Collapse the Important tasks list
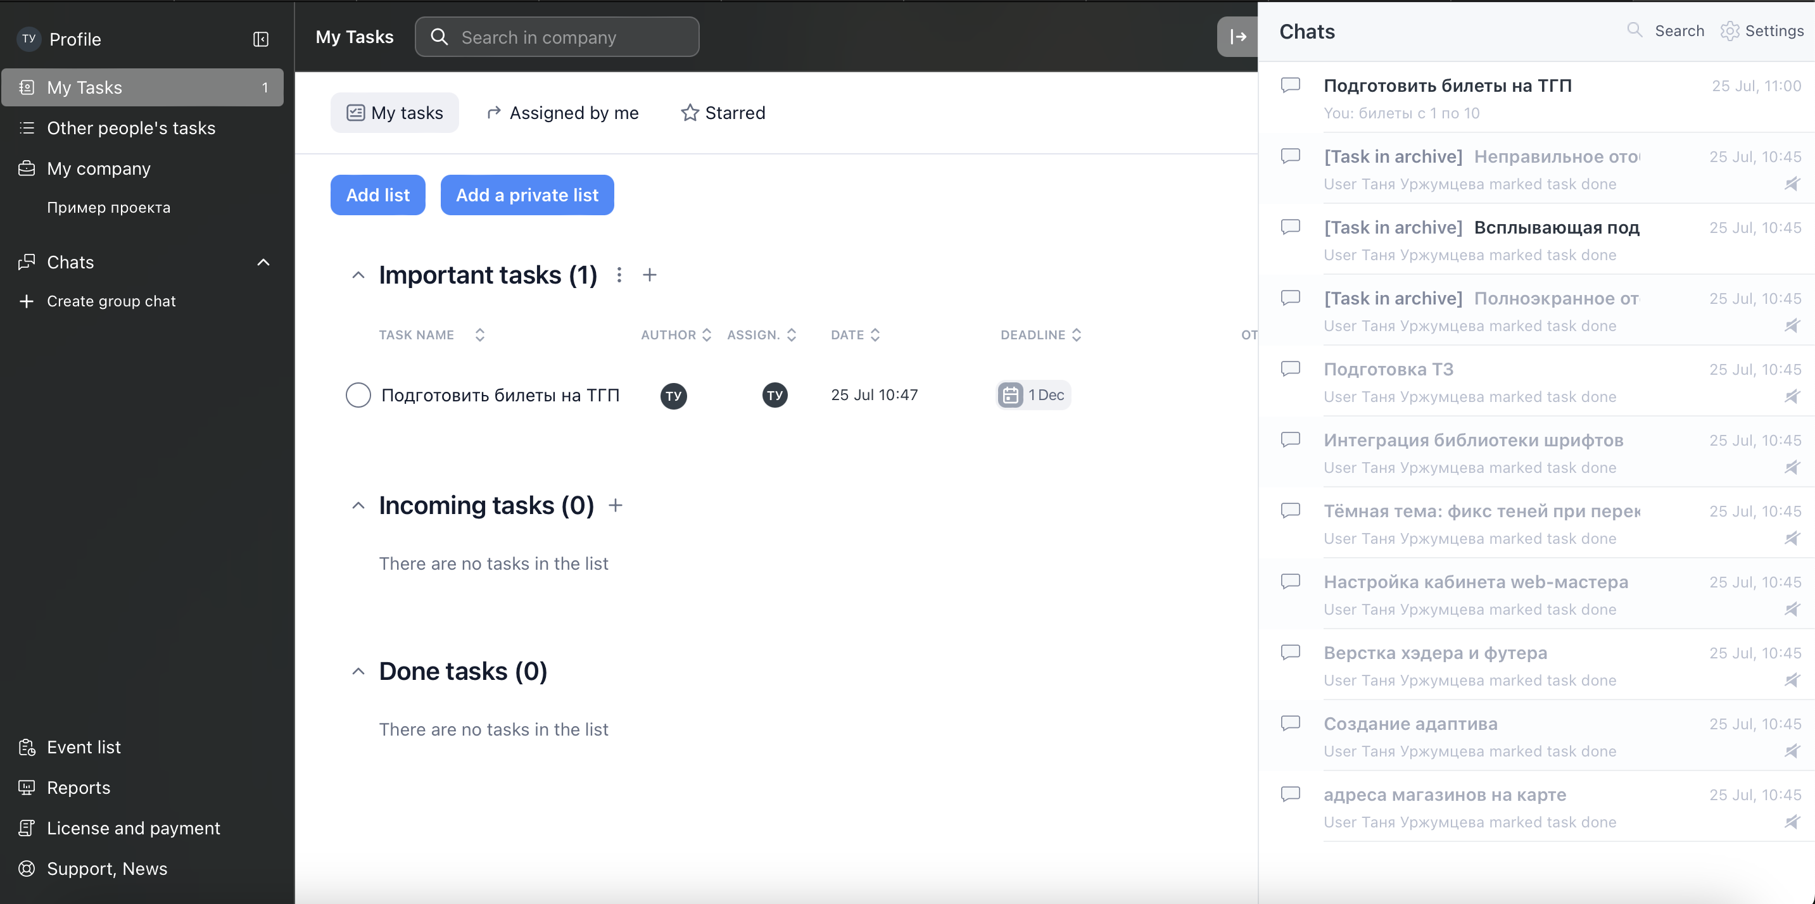The height and width of the screenshot is (904, 1815). pyautogui.click(x=358, y=275)
